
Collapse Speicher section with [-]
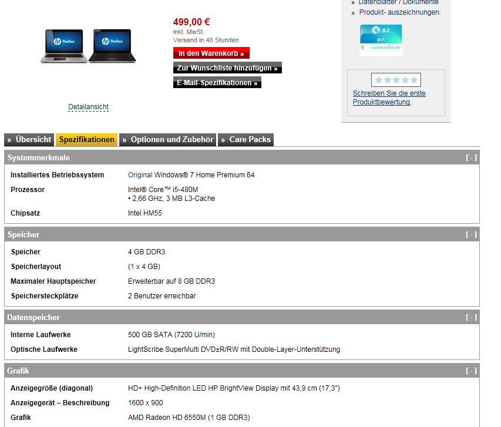[471, 234]
